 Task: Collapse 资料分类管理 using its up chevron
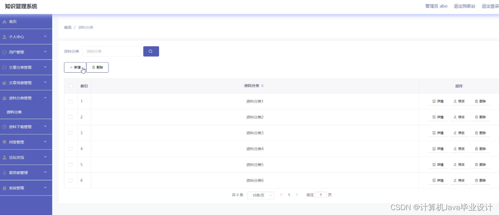pos(45,98)
